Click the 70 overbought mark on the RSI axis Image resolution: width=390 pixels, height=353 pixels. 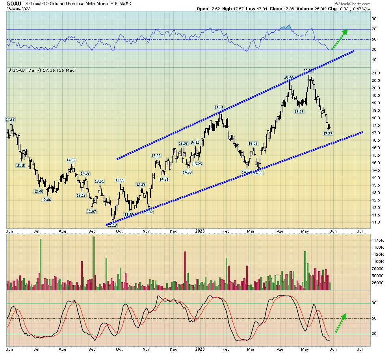pyautogui.click(x=374, y=29)
